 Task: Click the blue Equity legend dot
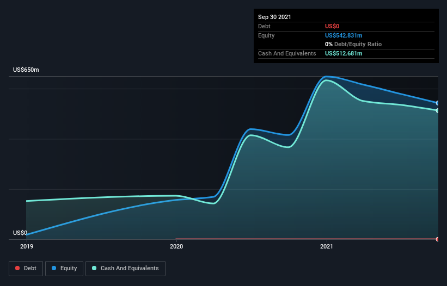coord(54,268)
